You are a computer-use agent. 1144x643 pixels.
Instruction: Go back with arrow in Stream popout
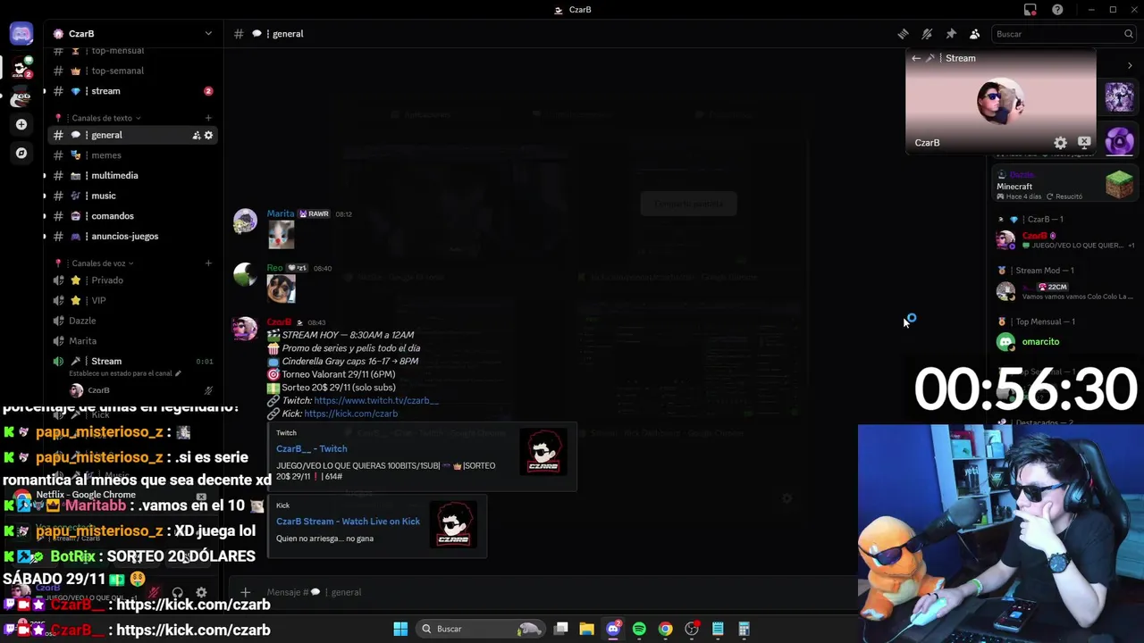(x=916, y=58)
